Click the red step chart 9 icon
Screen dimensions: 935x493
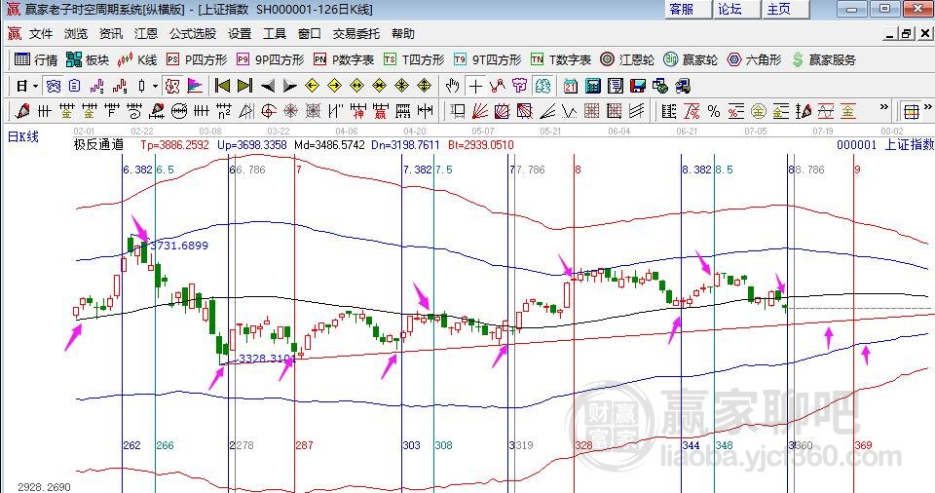(119, 86)
